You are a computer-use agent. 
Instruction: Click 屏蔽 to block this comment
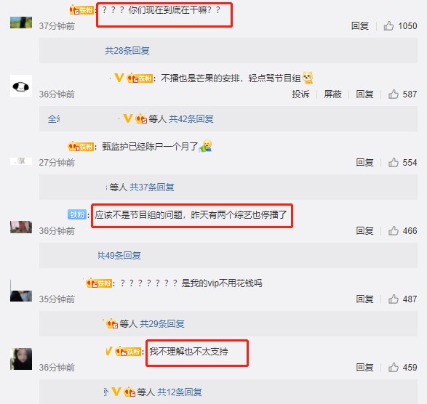coord(332,94)
